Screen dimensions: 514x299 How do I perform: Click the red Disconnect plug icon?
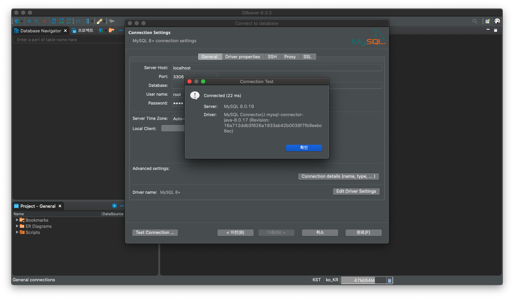[x=44, y=21]
